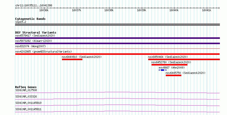This screenshot has height=115, width=227.
Task: Click the 16037k ruler position
Action: pyautogui.click(x=77, y=10)
